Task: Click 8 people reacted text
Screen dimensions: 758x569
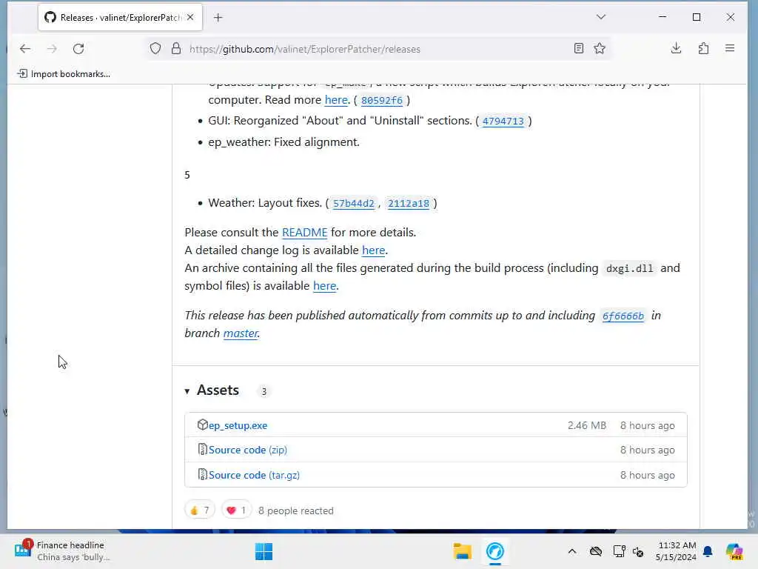Action: (x=296, y=511)
